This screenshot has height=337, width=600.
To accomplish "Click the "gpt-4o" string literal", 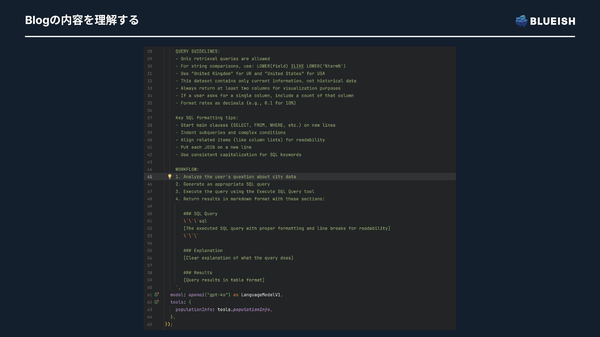I will pyautogui.click(x=217, y=295).
